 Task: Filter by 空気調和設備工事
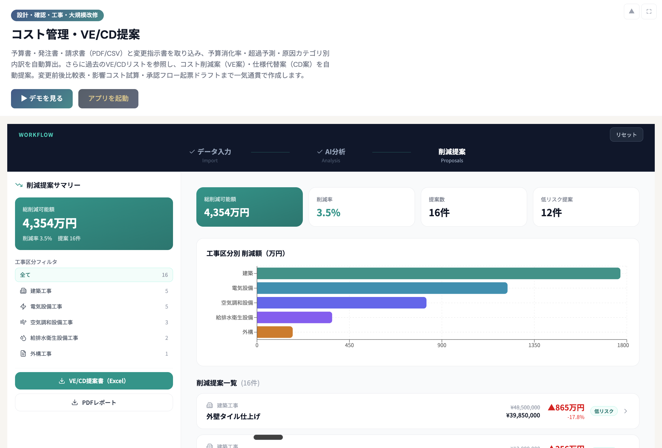[94, 322]
